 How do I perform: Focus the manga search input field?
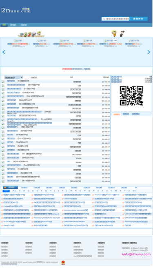click(x=117, y=19)
